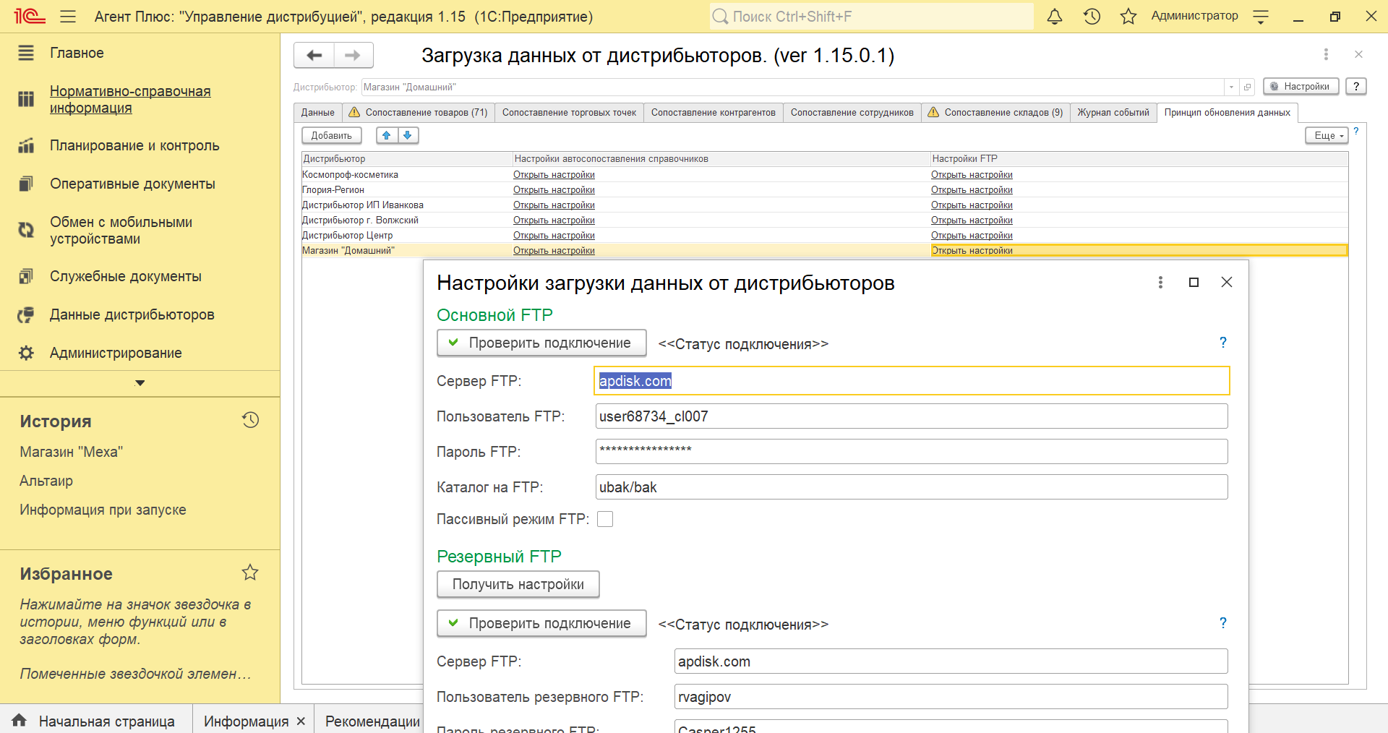Viewport: 1388px width, 733px height.
Task: Close the Информация bottom tab
Action: [301, 721]
